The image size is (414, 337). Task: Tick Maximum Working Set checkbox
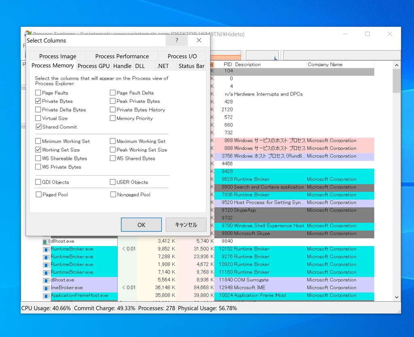click(113, 141)
